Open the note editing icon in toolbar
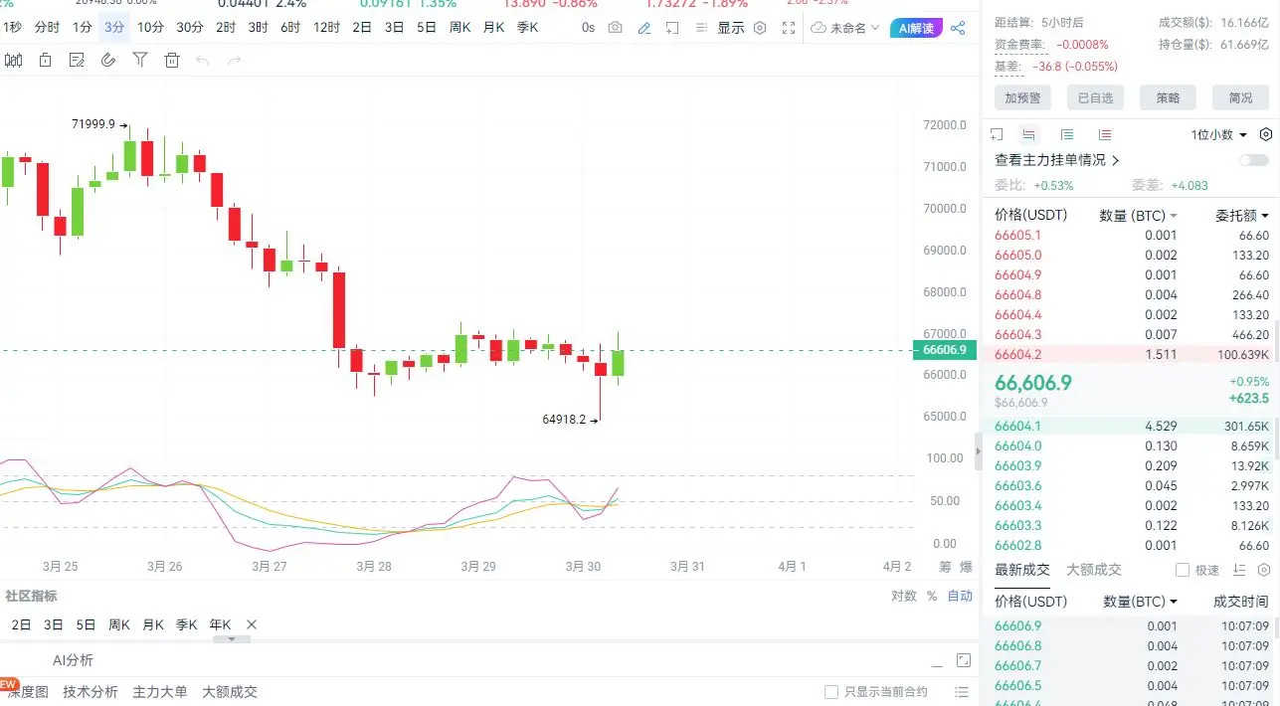 (77, 61)
